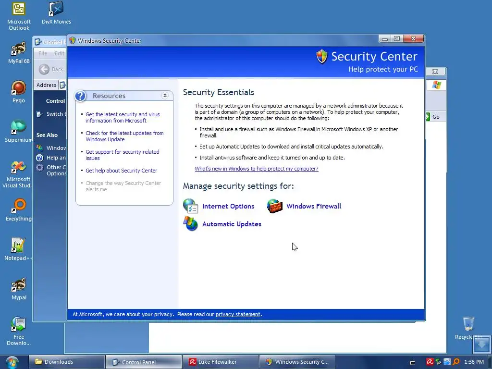Open DivX Movies desktop shortcut
Screen dimensions: 492x369
(56, 13)
